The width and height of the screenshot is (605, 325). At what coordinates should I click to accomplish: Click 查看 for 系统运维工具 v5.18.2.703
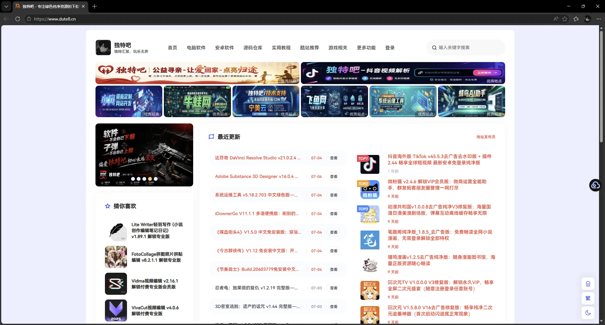pos(334,195)
